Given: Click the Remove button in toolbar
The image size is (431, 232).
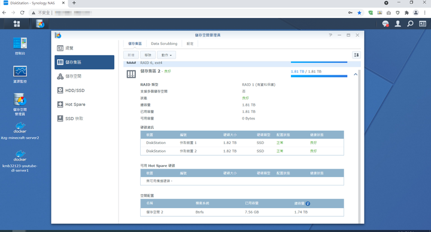Looking at the screenshot, I should 148,55.
